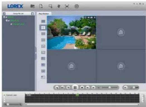The width and height of the screenshot is (146, 107).
Task: Select the ninth layout icon in column
Action: point(43,71)
